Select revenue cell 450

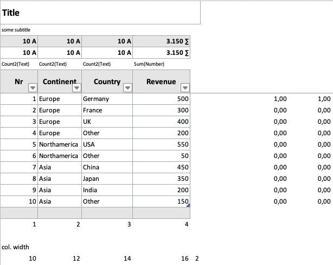pos(162,167)
